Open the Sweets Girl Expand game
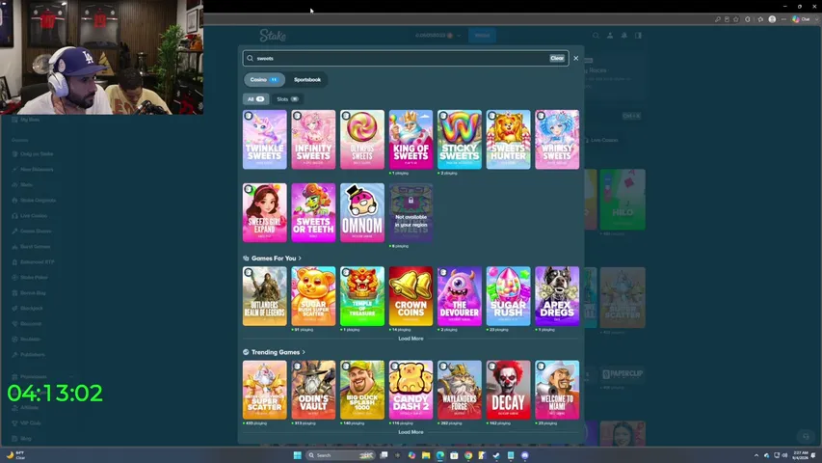This screenshot has width=822, height=463. point(265,212)
